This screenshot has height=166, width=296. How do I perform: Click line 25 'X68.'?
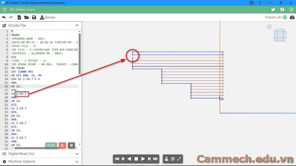coord(14,119)
